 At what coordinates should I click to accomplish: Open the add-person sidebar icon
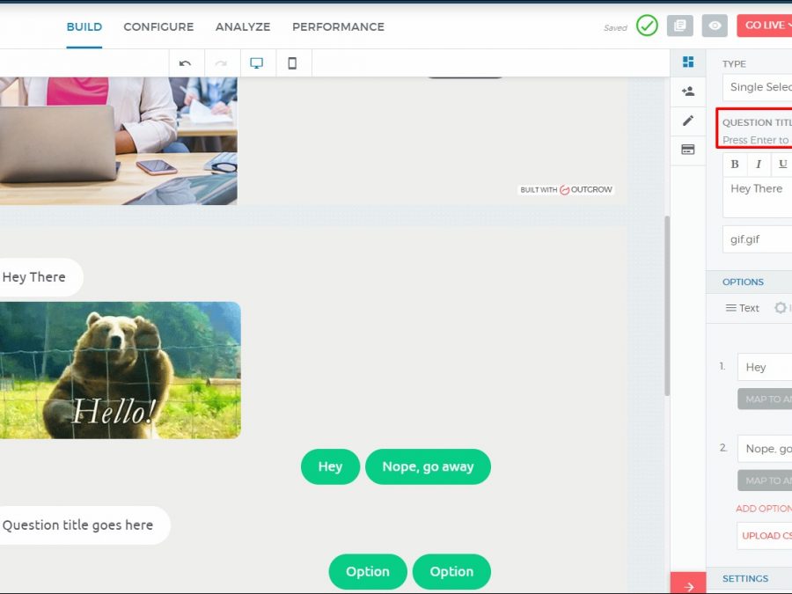688,92
